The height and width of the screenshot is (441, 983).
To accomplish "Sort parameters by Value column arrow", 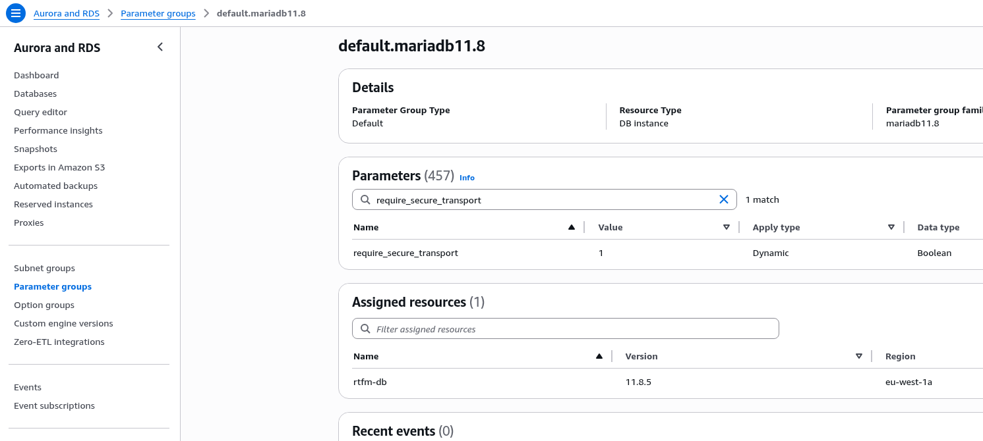I will coord(726,227).
